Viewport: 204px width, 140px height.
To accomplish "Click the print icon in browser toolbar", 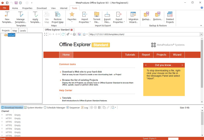I will coord(74,34).
